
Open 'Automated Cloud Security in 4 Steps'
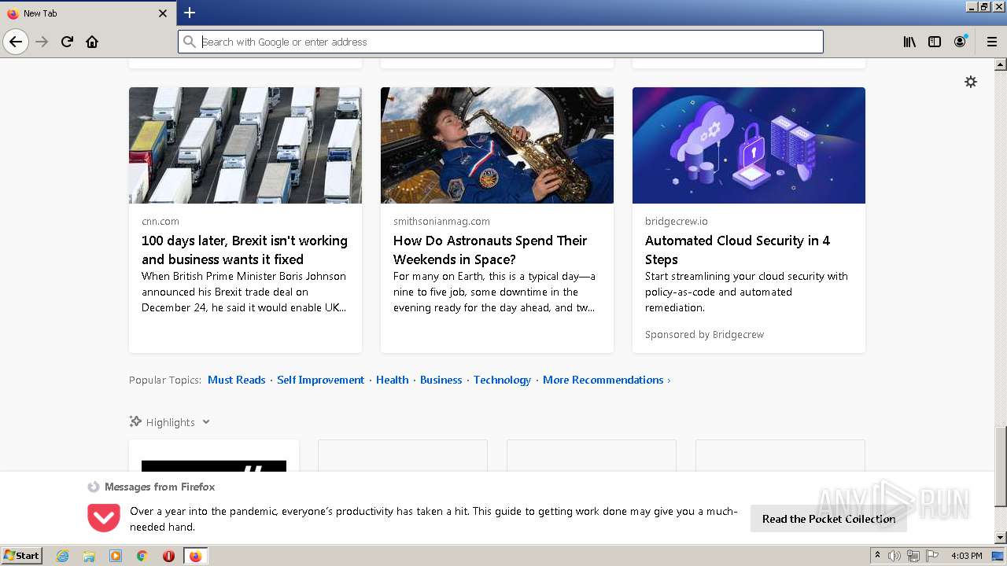tap(737, 250)
